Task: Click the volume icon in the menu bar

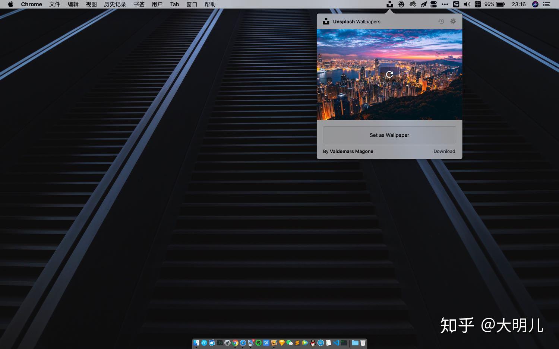Action: (x=467, y=4)
